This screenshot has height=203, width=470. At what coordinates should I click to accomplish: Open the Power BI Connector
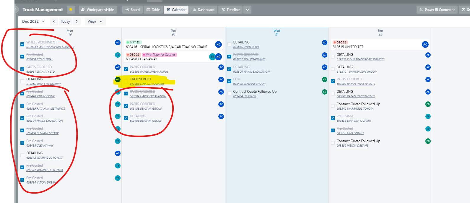coord(437,10)
